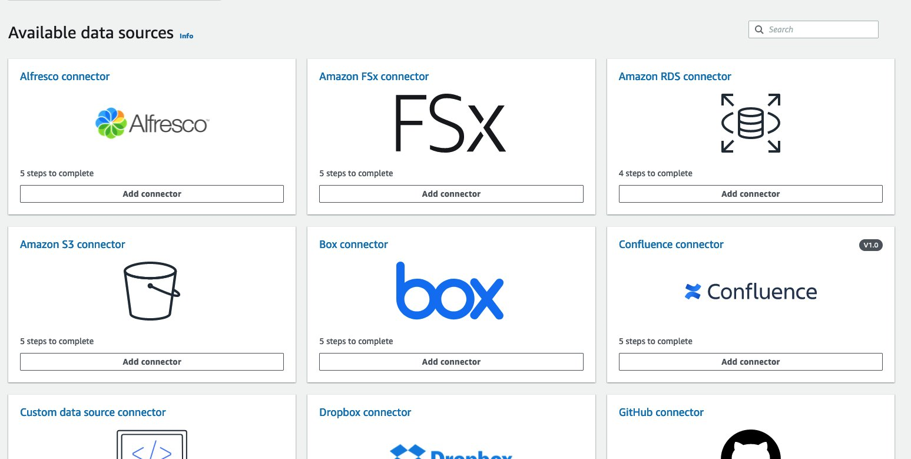Add the Amazon FSx connector
Viewport: 911px width, 459px height.
pyautogui.click(x=451, y=194)
